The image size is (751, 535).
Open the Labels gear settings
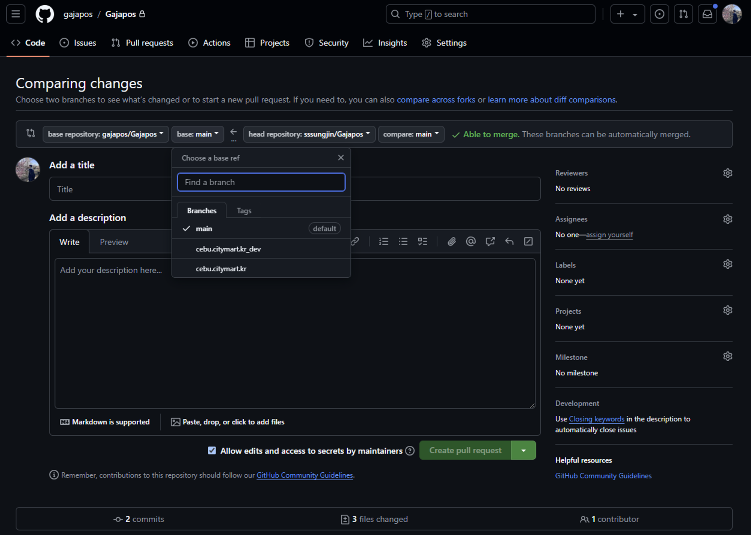pos(727,264)
